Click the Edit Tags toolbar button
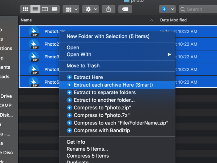217x163 pixels. [x=125, y=9]
